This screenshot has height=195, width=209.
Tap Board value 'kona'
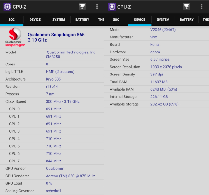pos(154,45)
